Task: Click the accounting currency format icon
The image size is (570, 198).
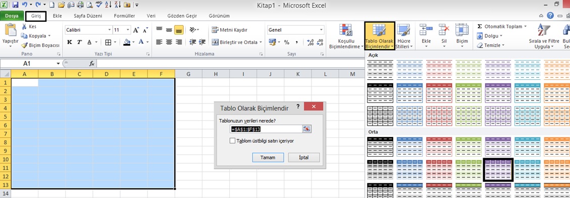Action: tap(272, 42)
